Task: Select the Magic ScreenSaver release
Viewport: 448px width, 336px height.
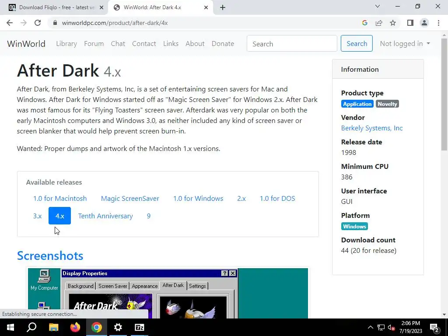Action: pos(130,199)
